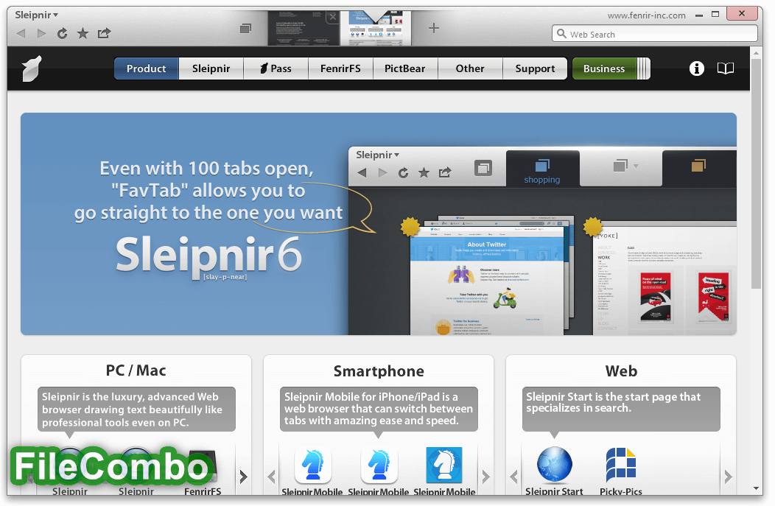
Task: Click the Sleipnir 6 FavTab hero banner
Action: tap(379, 224)
